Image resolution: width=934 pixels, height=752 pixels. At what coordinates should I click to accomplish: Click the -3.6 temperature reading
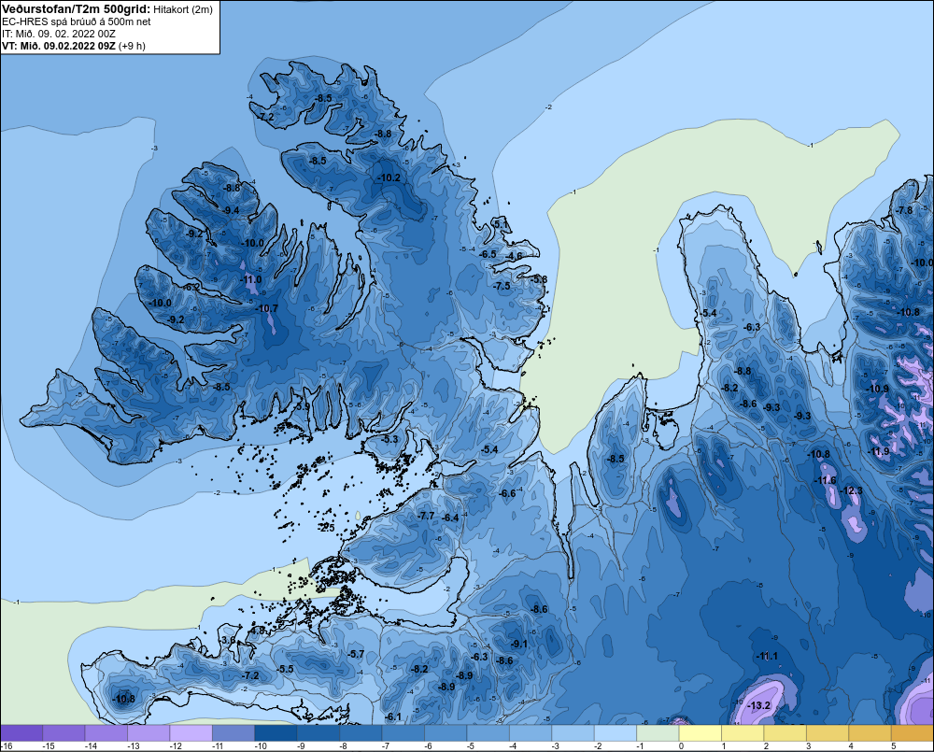coord(228,641)
